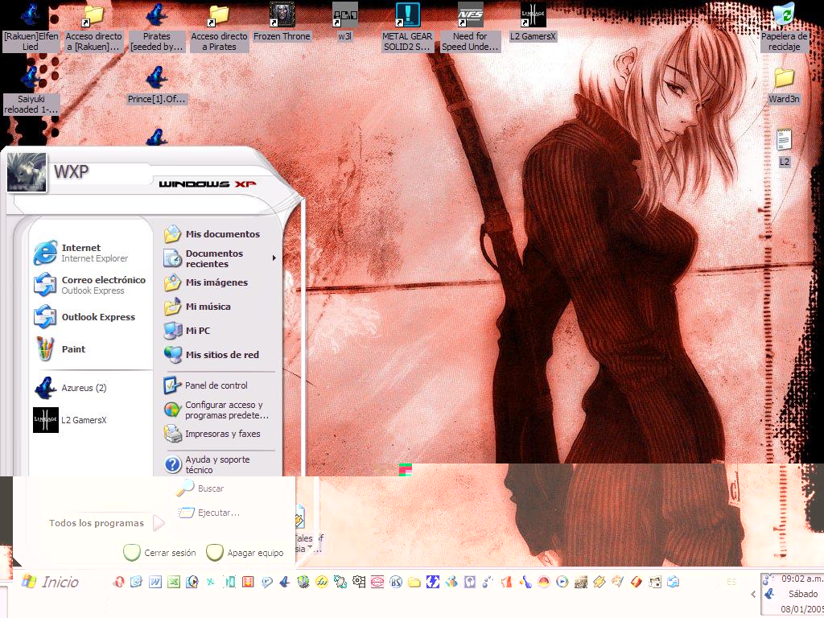Expand Todos los programas
The width and height of the screenshot is (824, 618).
tap(107, 523)
